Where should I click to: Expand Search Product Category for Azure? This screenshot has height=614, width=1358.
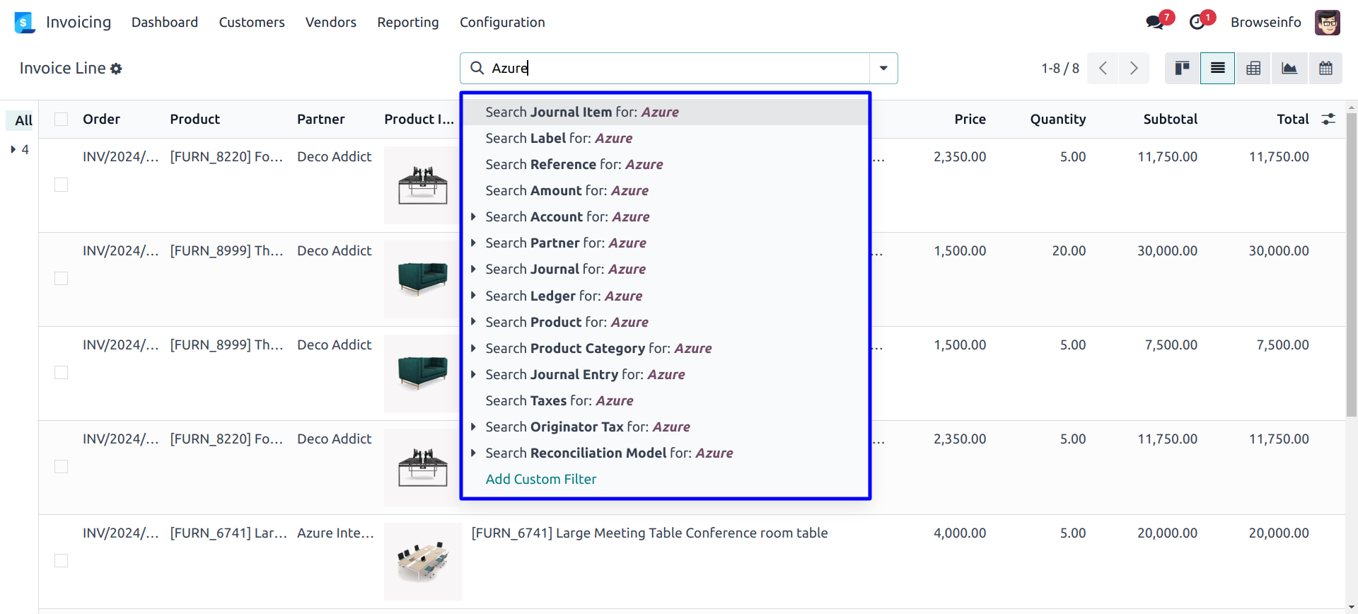[473, 349]
